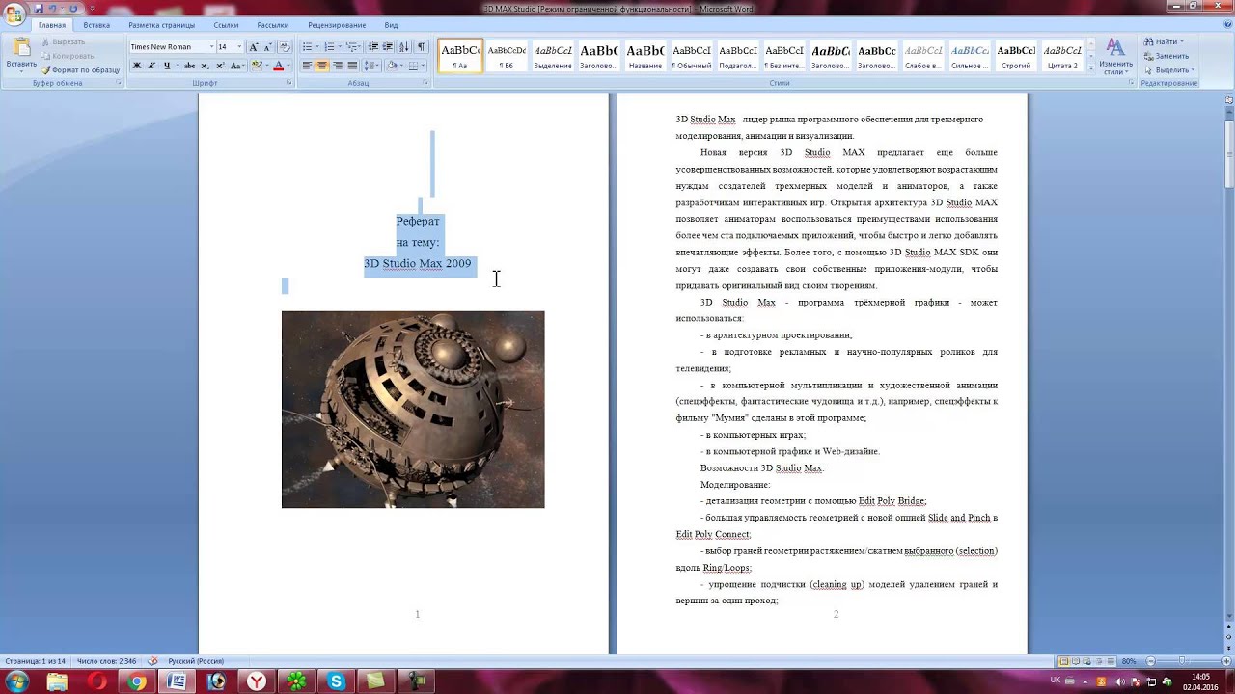Click language Русский (Россия) in status bar

(196, 661)
